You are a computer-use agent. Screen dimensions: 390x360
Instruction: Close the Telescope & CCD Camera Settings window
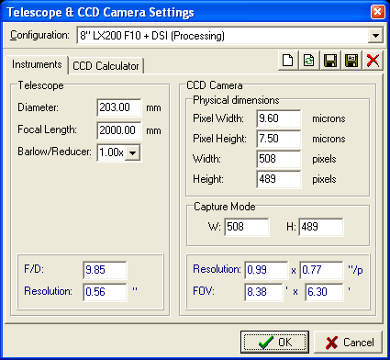point(377,12)
